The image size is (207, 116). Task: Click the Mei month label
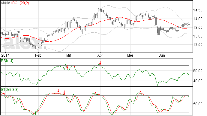point(130,55)
